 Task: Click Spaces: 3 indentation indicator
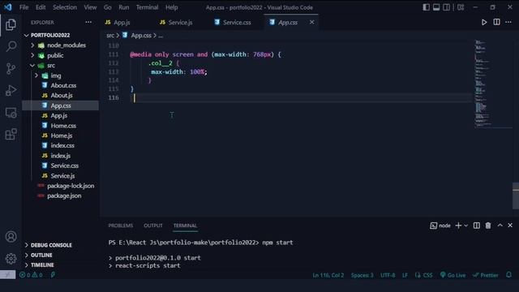click(x=362, y=275)
